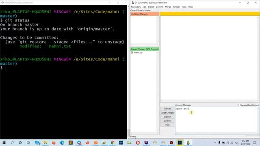This screenshot has width=260, height=146.
Task: Open the Help menu in Git Gui
Action: coord(191,7)
